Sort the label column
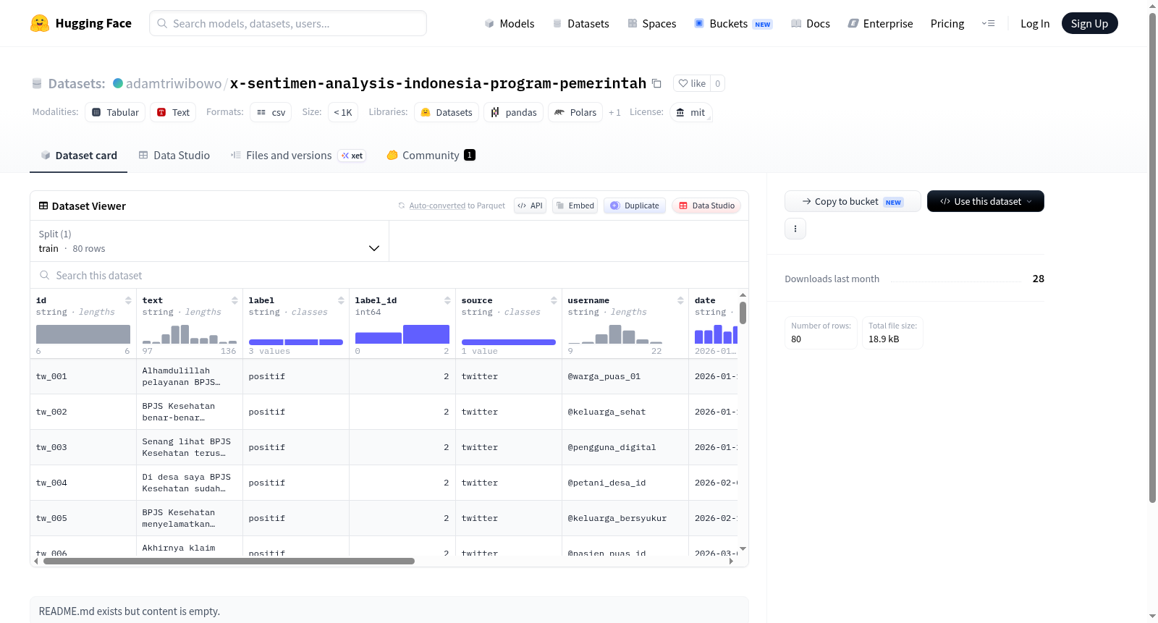The width and height of the screenshot is (1158, 623). tap(341, 300)
